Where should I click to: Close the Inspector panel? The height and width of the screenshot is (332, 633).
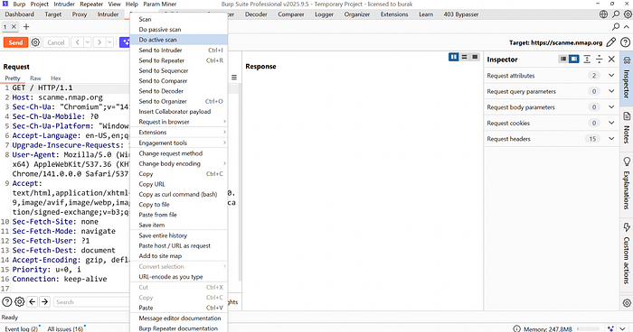tap(611, 60)
